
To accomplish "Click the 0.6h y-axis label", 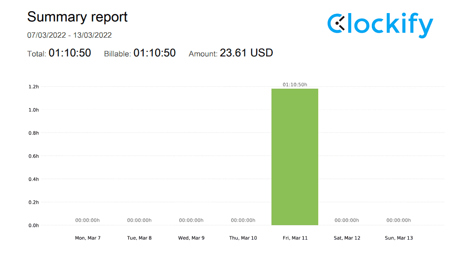I will 33,156.
